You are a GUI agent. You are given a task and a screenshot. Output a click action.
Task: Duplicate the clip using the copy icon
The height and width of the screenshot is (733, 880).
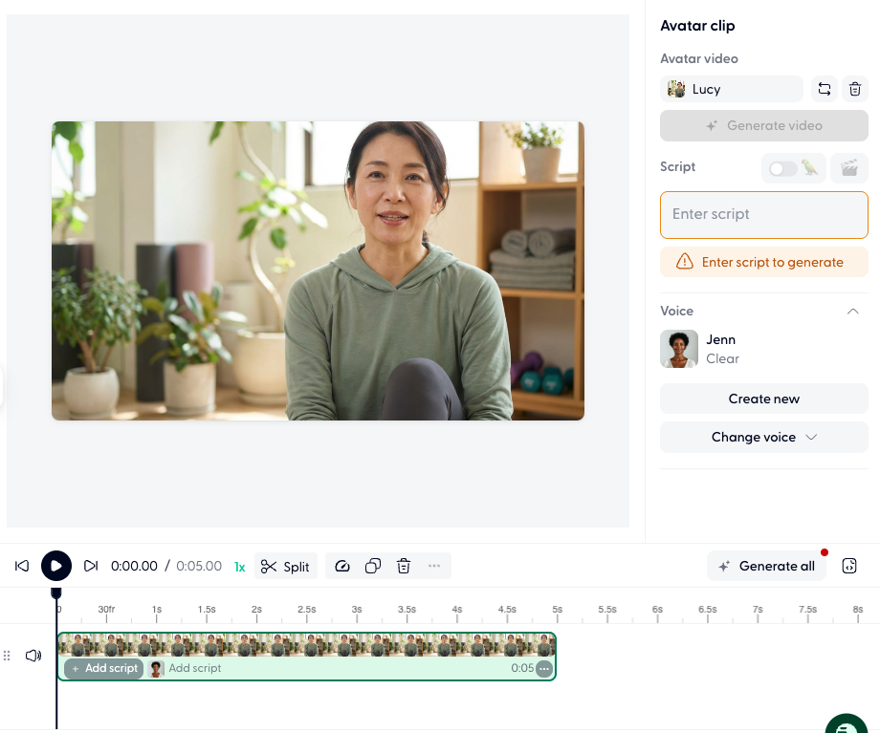tap(373, 566)
